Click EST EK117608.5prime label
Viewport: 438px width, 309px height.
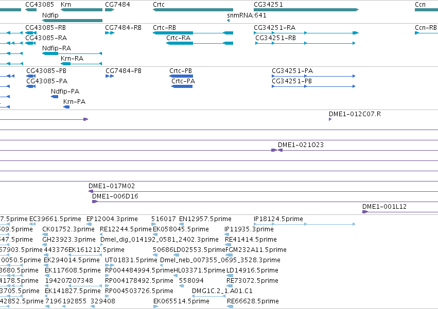click(73, 270)
